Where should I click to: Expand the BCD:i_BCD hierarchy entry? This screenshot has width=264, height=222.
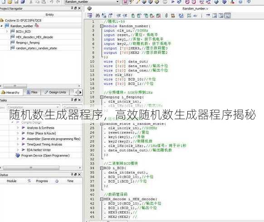pos(7,31)
